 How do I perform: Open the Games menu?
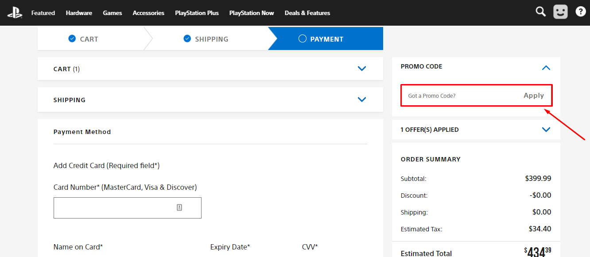(x=113, y=13)
